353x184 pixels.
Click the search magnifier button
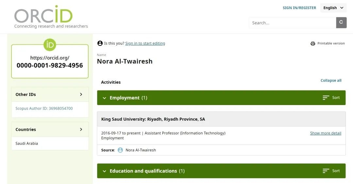(341, 23)
